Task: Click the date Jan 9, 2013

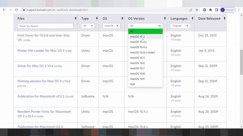Action: (x=206, y=51)
